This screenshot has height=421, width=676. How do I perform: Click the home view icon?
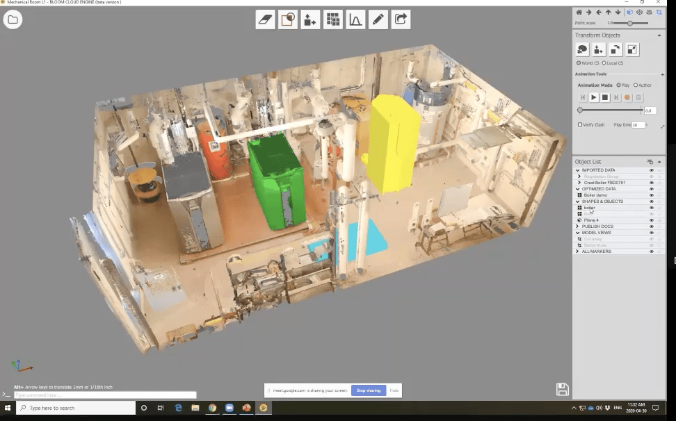[579, 12]
